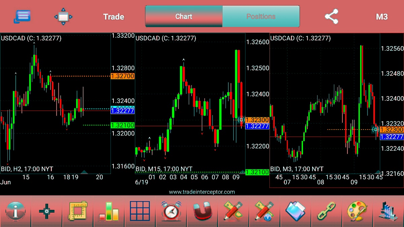Click the BID, M15, 17:00 NYT label
This screenshot has height=227, width=404.
coord(164,169)
